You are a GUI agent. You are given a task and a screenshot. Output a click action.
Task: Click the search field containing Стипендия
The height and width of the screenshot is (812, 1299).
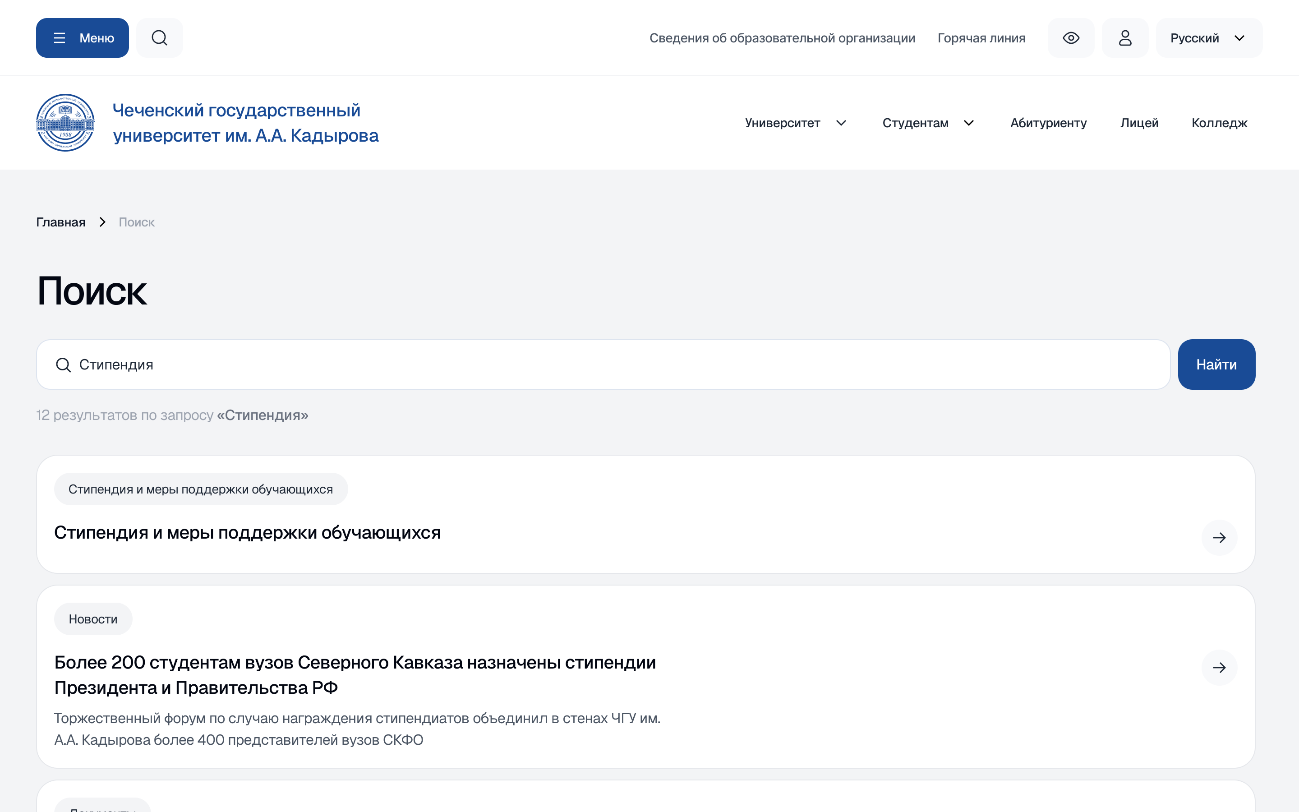603,364
